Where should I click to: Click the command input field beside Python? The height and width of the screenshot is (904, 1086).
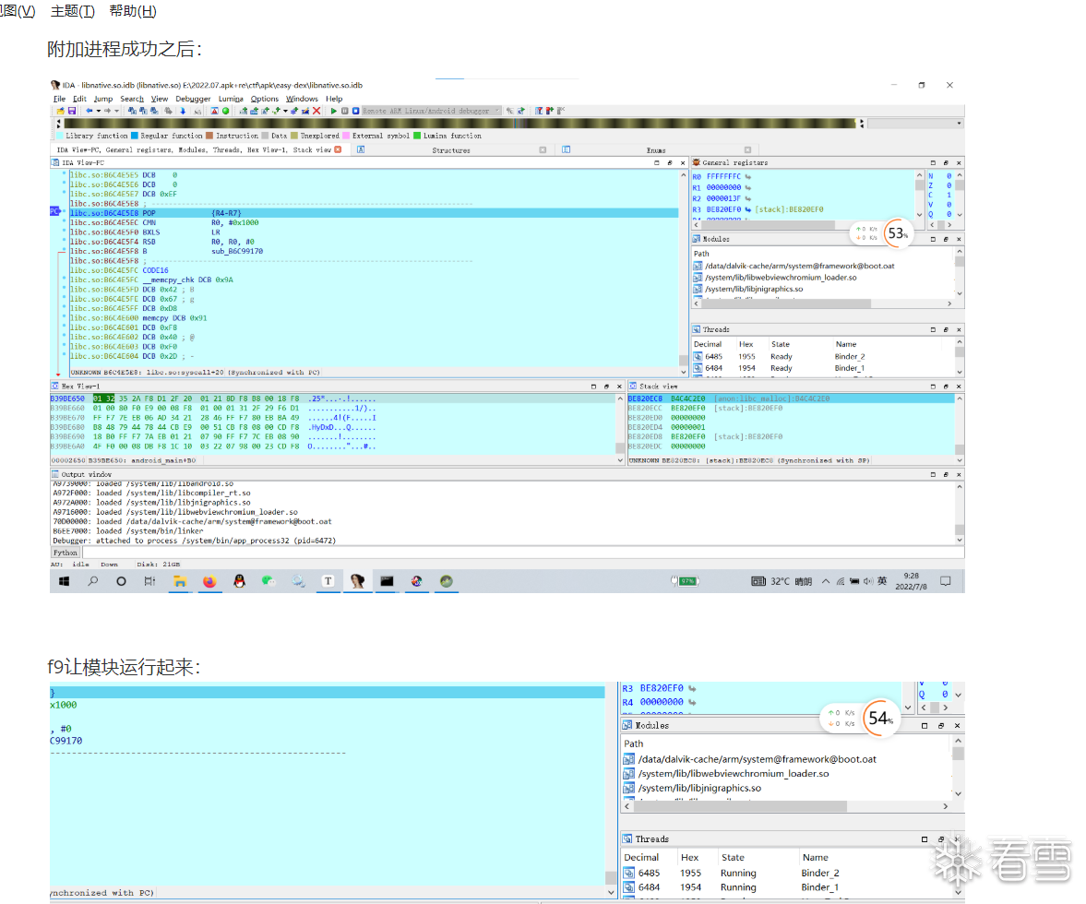pyautogui.click(x=523, y=553)
